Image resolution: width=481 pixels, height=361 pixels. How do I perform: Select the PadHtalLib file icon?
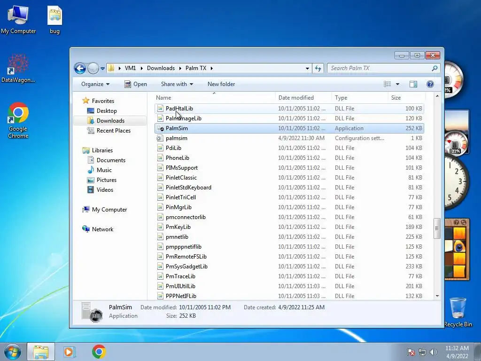click(160, 109)
